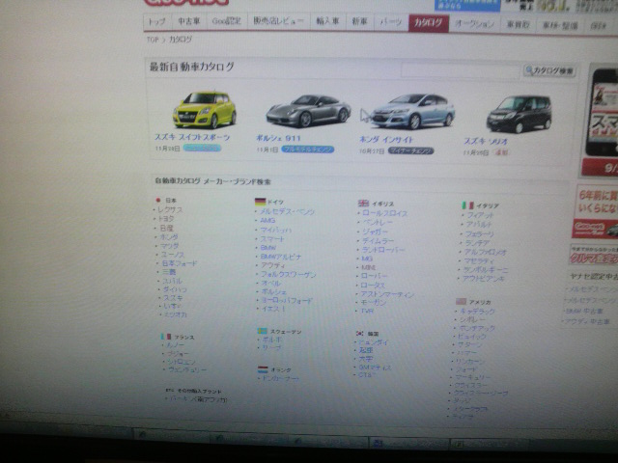Open the GMマティス brand link

(375, 367)
